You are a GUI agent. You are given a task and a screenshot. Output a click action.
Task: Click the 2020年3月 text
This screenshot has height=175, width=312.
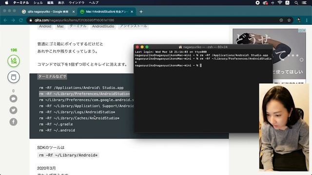[x=46, y=168]
